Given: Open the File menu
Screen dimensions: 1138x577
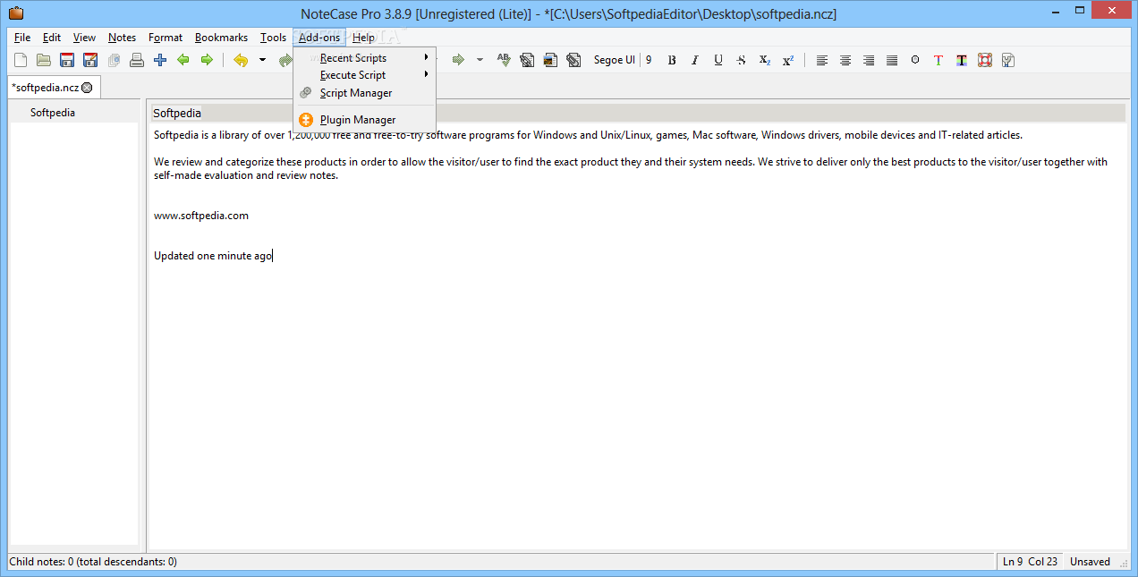Looking at the screenshot, I should click(x=22, y=38).
